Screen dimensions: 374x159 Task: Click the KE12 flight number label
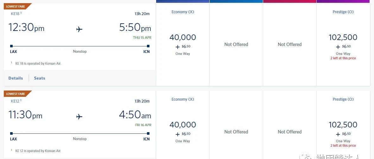coord(15,101)
